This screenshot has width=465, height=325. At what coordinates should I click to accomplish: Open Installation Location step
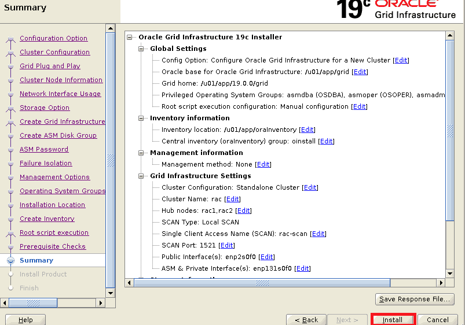[52, 205]
